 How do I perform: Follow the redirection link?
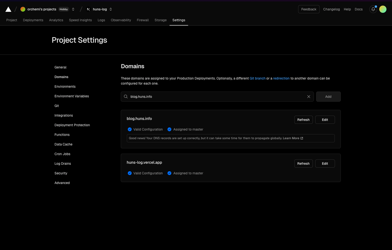[x=281, y=78]
